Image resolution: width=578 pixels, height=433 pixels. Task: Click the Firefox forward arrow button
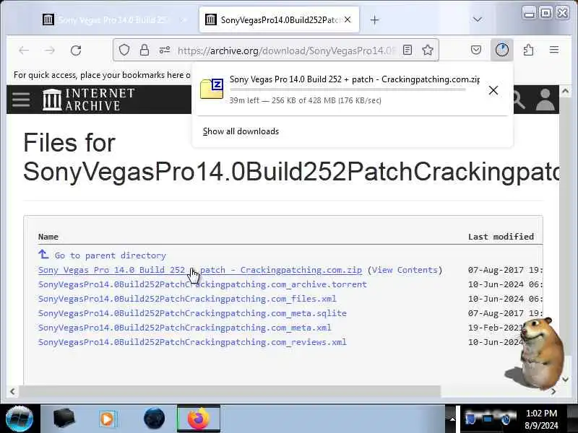click(x=49, y=50)
